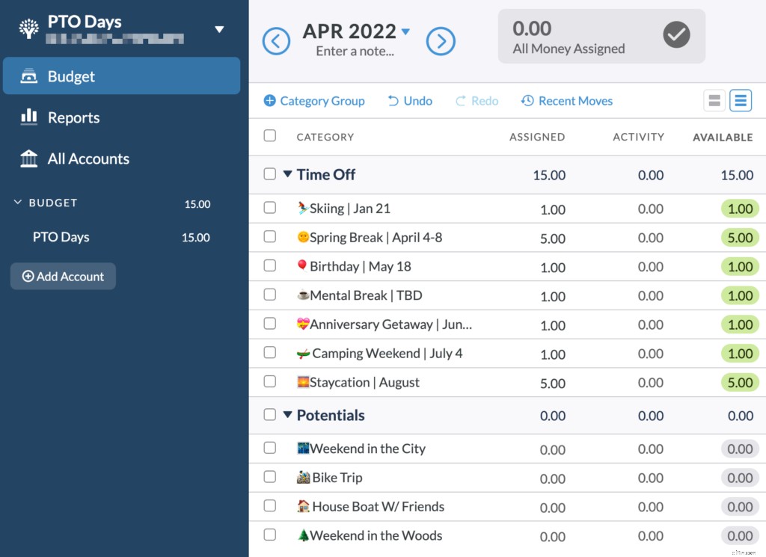Image resolution: width=766 pixels, height=557 pixels.
Task: Open Recent Moves
Action: 566,100
